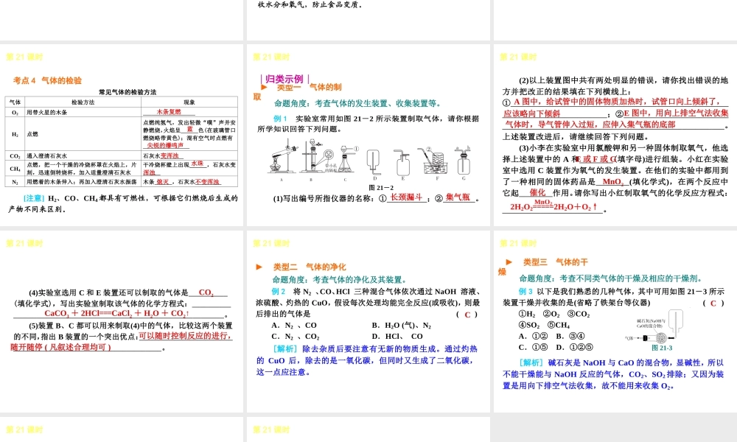Click the 例2 label
Screen dimensions: 737x442
point(279,291)
